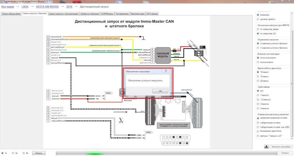Click the Записать настройки button
The width and height of the screenshot is (294, 157).
point(281,147)
